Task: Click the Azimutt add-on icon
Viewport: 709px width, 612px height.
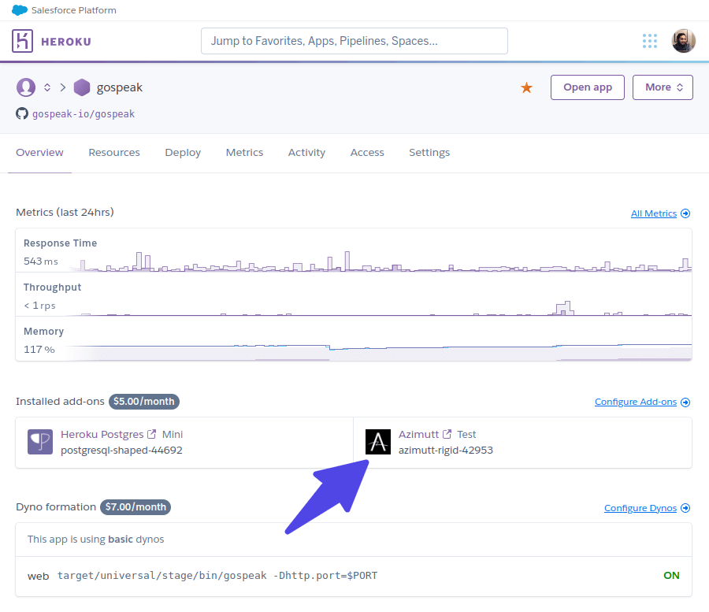Action: [x=378, y=442]
